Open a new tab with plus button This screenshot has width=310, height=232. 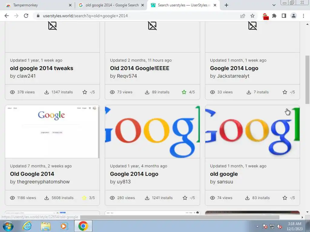[226, 5]
